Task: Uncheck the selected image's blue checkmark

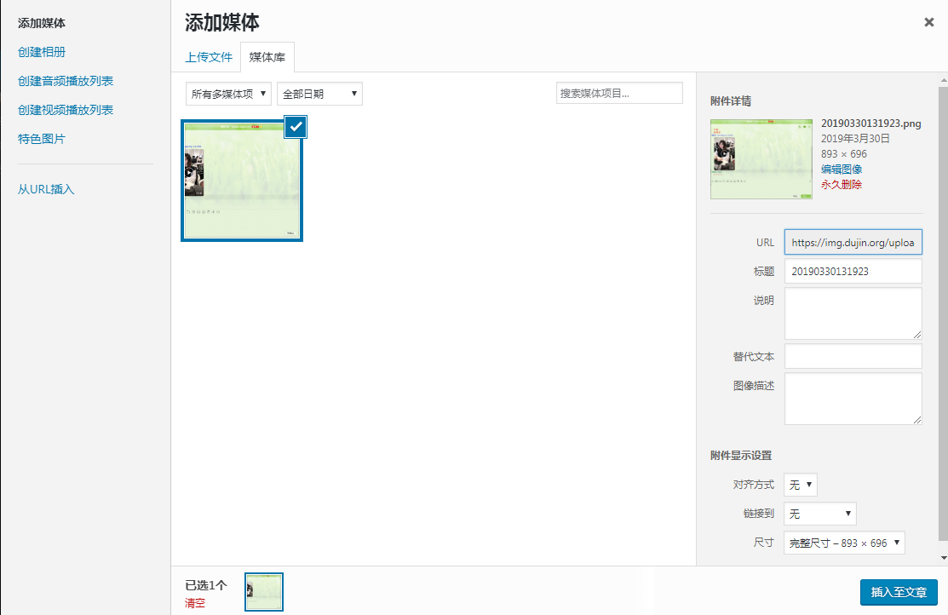Action: 296,126
